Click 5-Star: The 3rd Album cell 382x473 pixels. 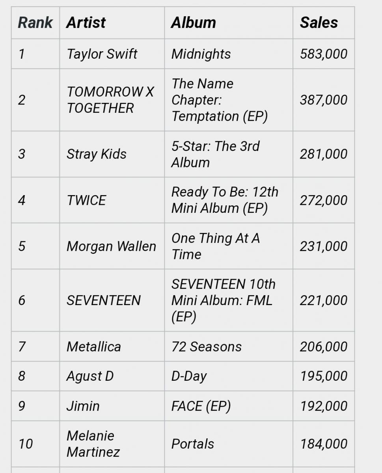click(229, 154)
